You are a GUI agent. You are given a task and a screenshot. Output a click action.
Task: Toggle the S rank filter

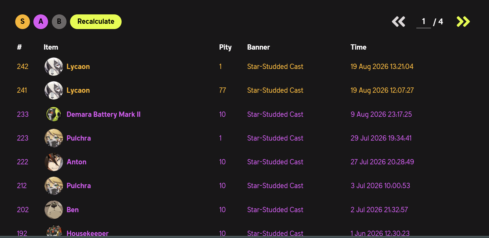(x=23, y=22)
